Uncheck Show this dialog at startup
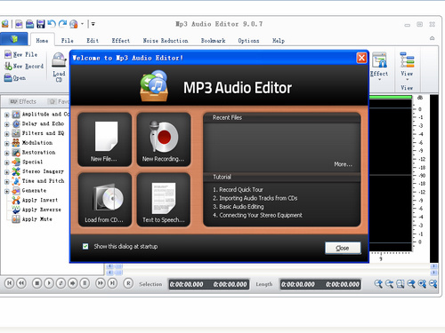 (x=85, y=246)
